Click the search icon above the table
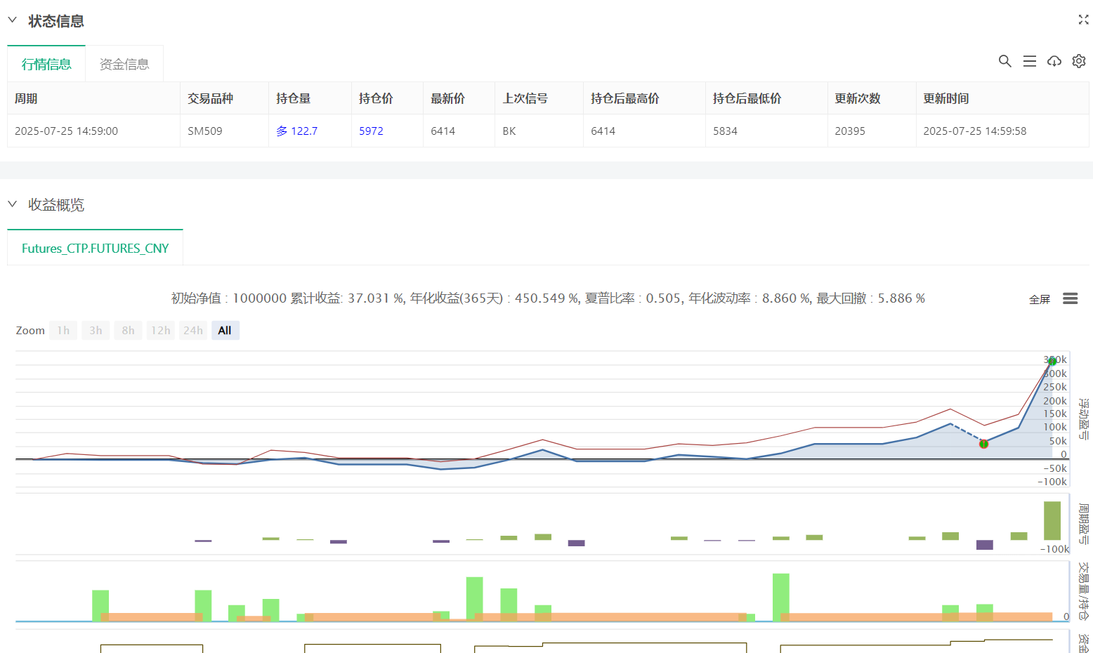 tap(1005, 61)
